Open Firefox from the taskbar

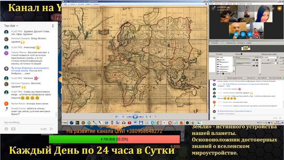[181, 123]
